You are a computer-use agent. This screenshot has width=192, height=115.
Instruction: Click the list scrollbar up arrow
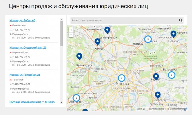coord(62,19)
